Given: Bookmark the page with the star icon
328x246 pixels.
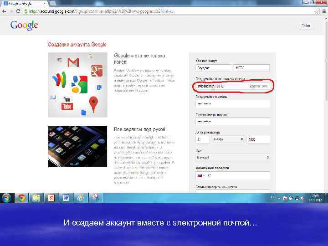Looking at the screenshot, I should click(x=316, y=11).
